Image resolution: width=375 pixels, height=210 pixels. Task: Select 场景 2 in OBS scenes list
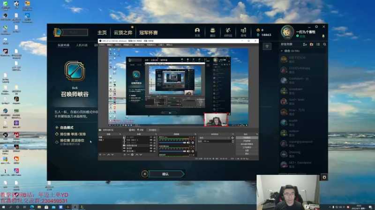[x=110, y=140]
